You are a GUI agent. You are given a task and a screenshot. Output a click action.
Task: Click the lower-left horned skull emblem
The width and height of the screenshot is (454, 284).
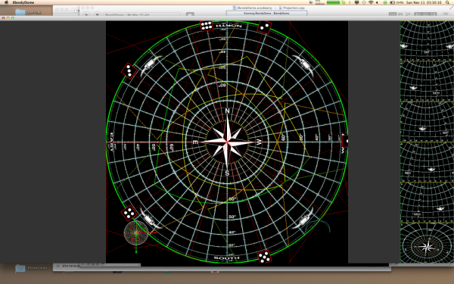click(150, 218)
